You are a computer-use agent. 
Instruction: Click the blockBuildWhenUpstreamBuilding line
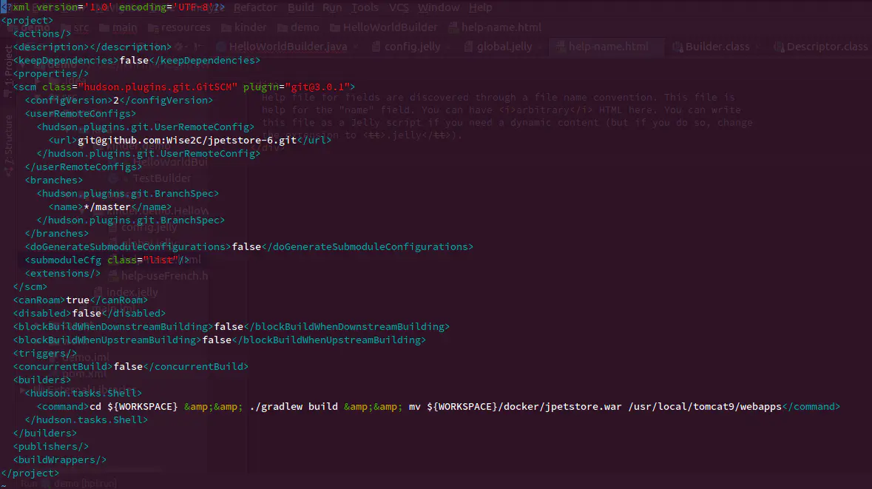[x=220, y=340]
